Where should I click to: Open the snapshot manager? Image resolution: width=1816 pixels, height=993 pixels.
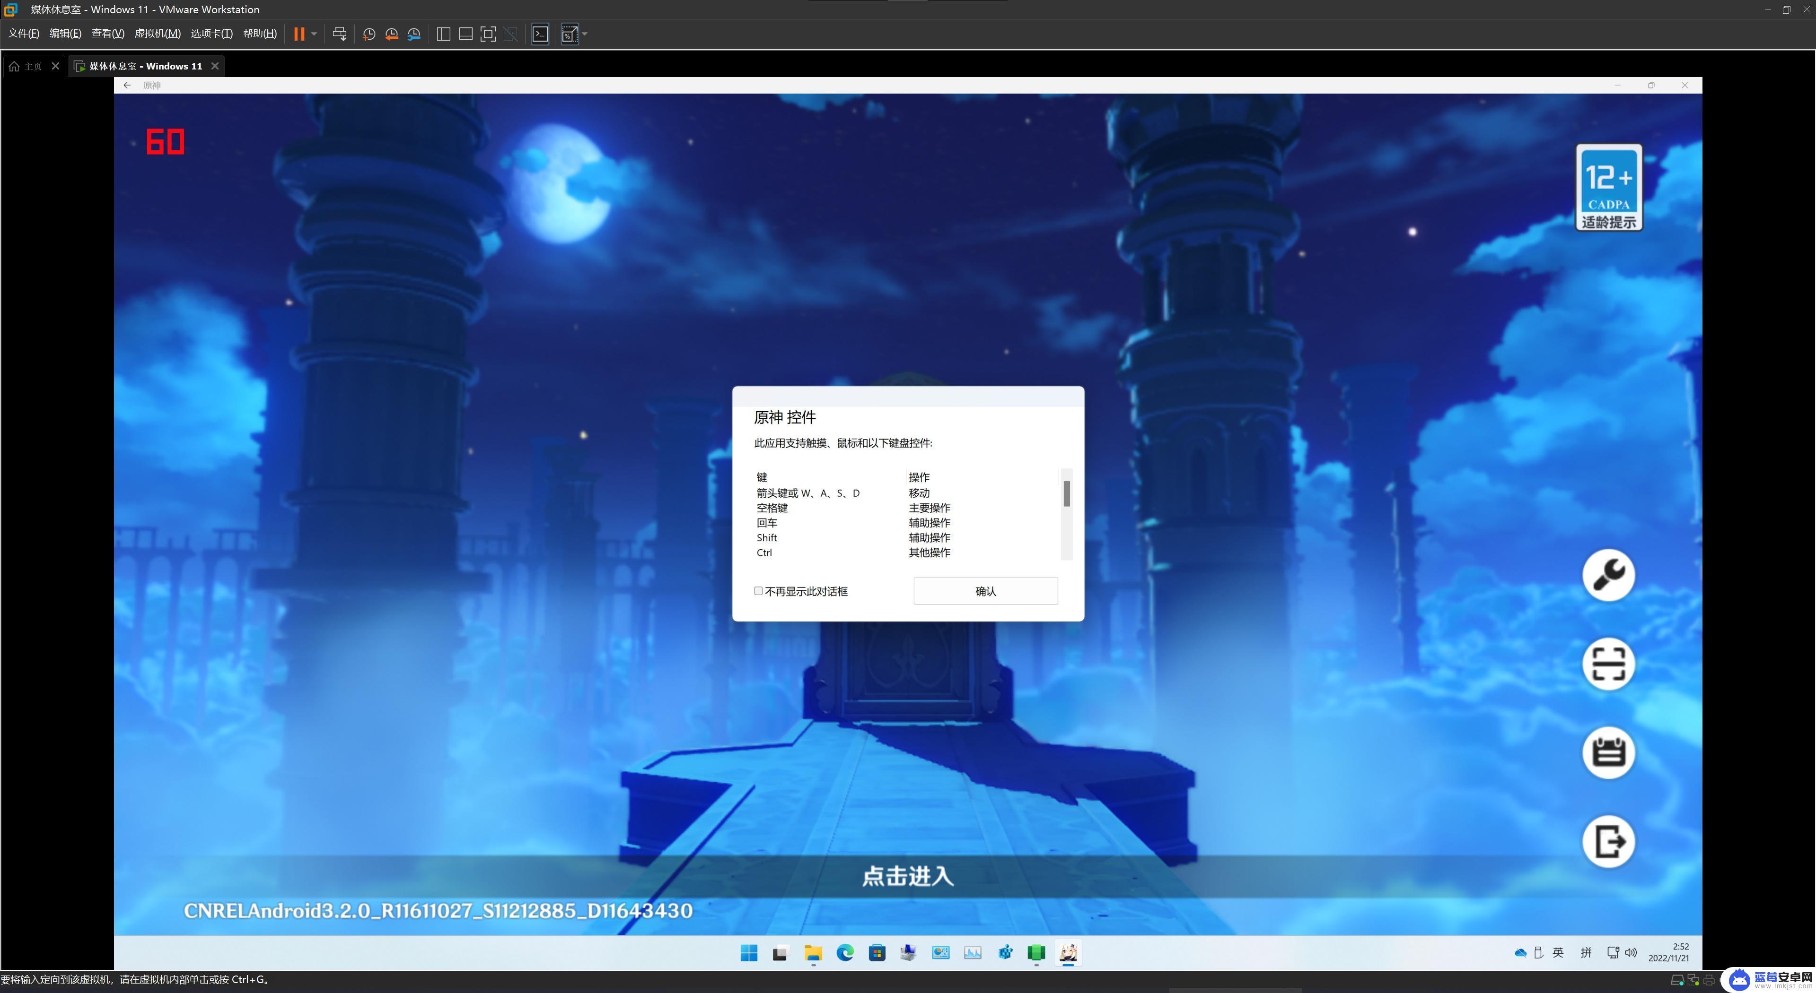click(414, 34)
